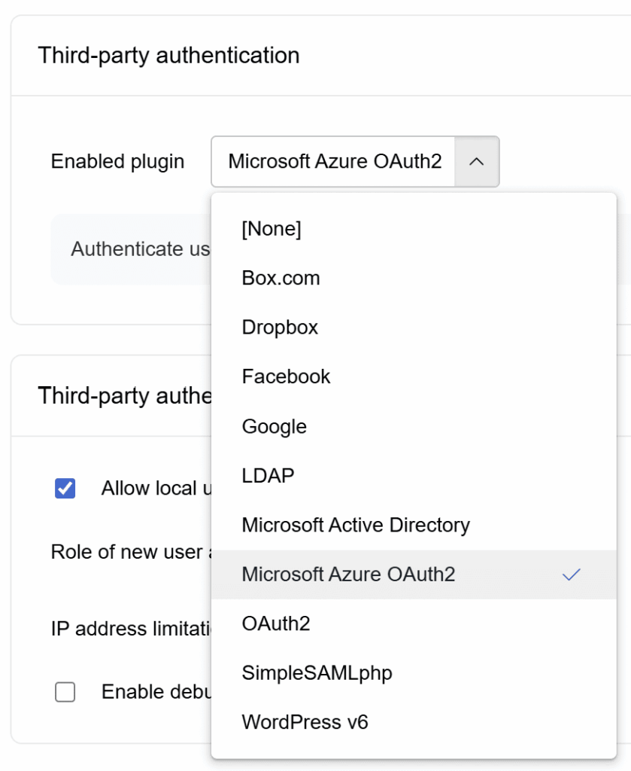This screenshot has width=631, height=771.
Task: Click the Enabled plugin combo box text
Action: 335,162
